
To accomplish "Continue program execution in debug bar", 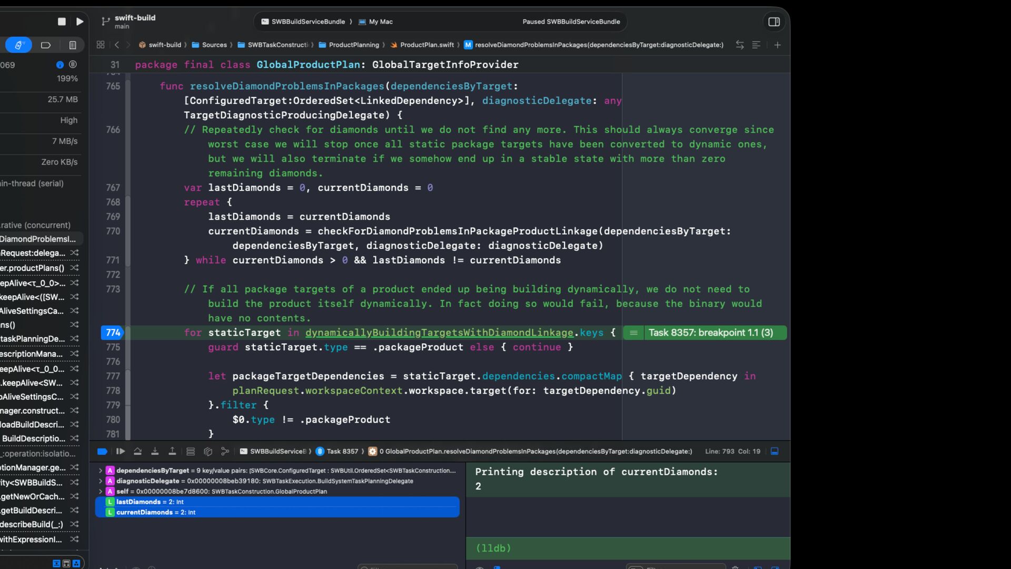I will [121, 452].
